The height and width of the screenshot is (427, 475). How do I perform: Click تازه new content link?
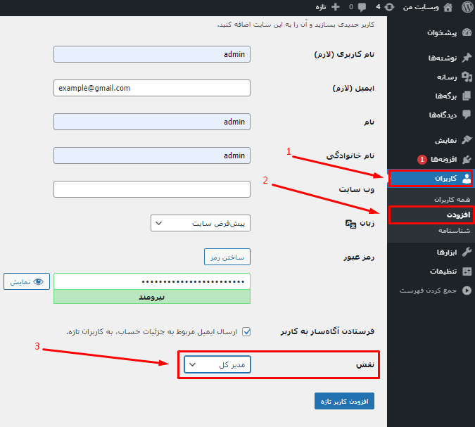point(321,7)
